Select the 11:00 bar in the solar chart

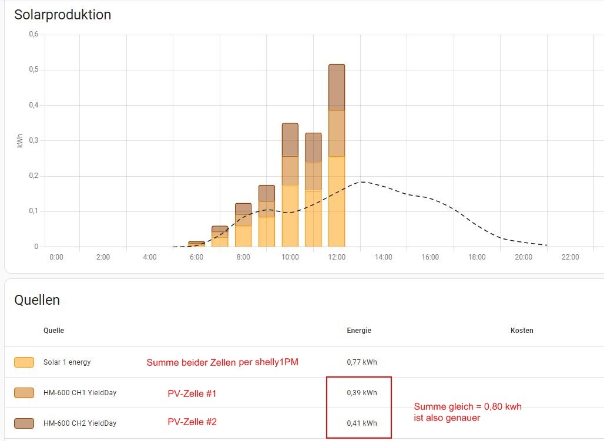tap(313, 194)
